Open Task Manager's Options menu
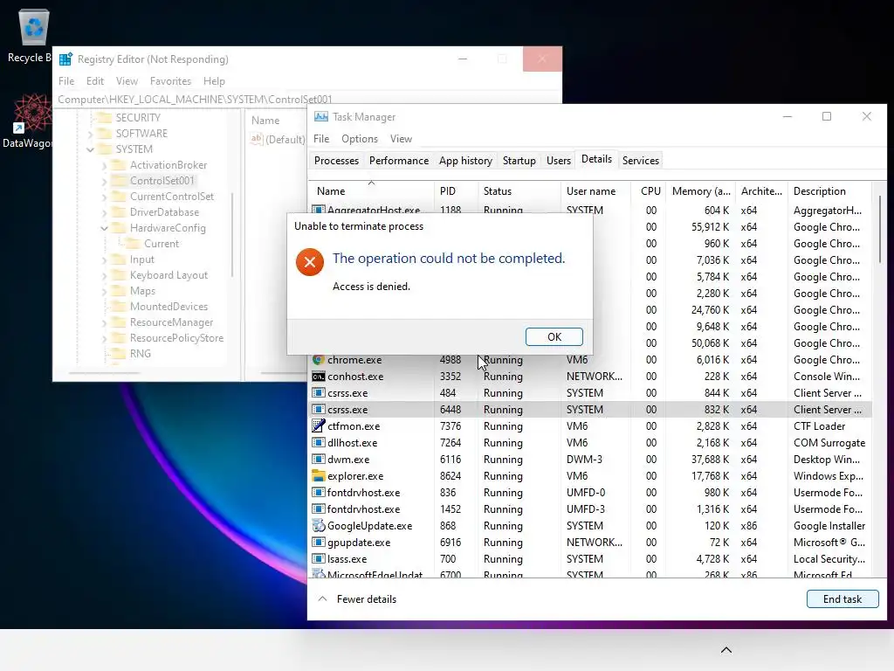 tap(359, 139)
